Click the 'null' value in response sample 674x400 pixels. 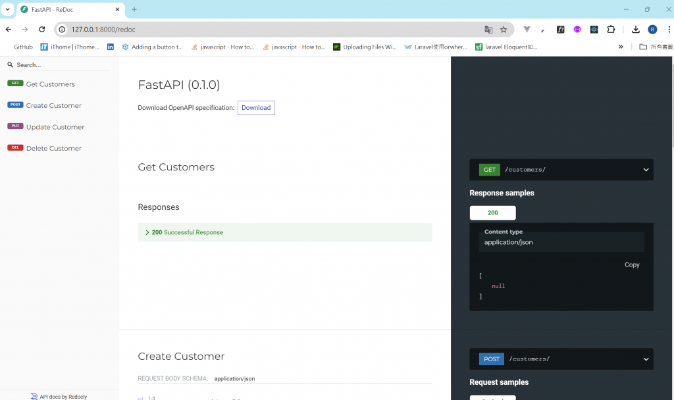(x=498, y=286)
